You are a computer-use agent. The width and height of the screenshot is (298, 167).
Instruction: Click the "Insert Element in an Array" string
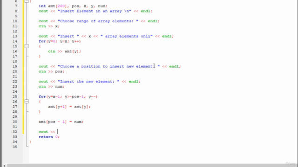[x=95, y=11]
